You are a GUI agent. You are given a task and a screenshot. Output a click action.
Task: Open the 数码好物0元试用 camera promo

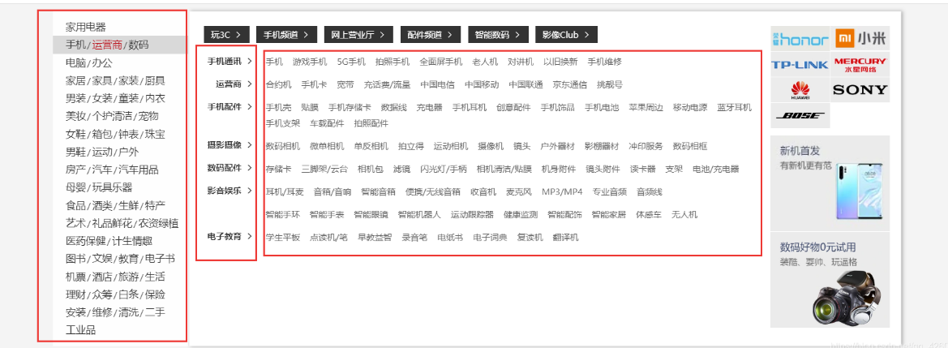click(830, 281)
